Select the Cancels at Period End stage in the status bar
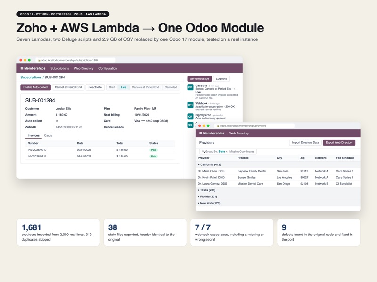 [x=146, y=87]
